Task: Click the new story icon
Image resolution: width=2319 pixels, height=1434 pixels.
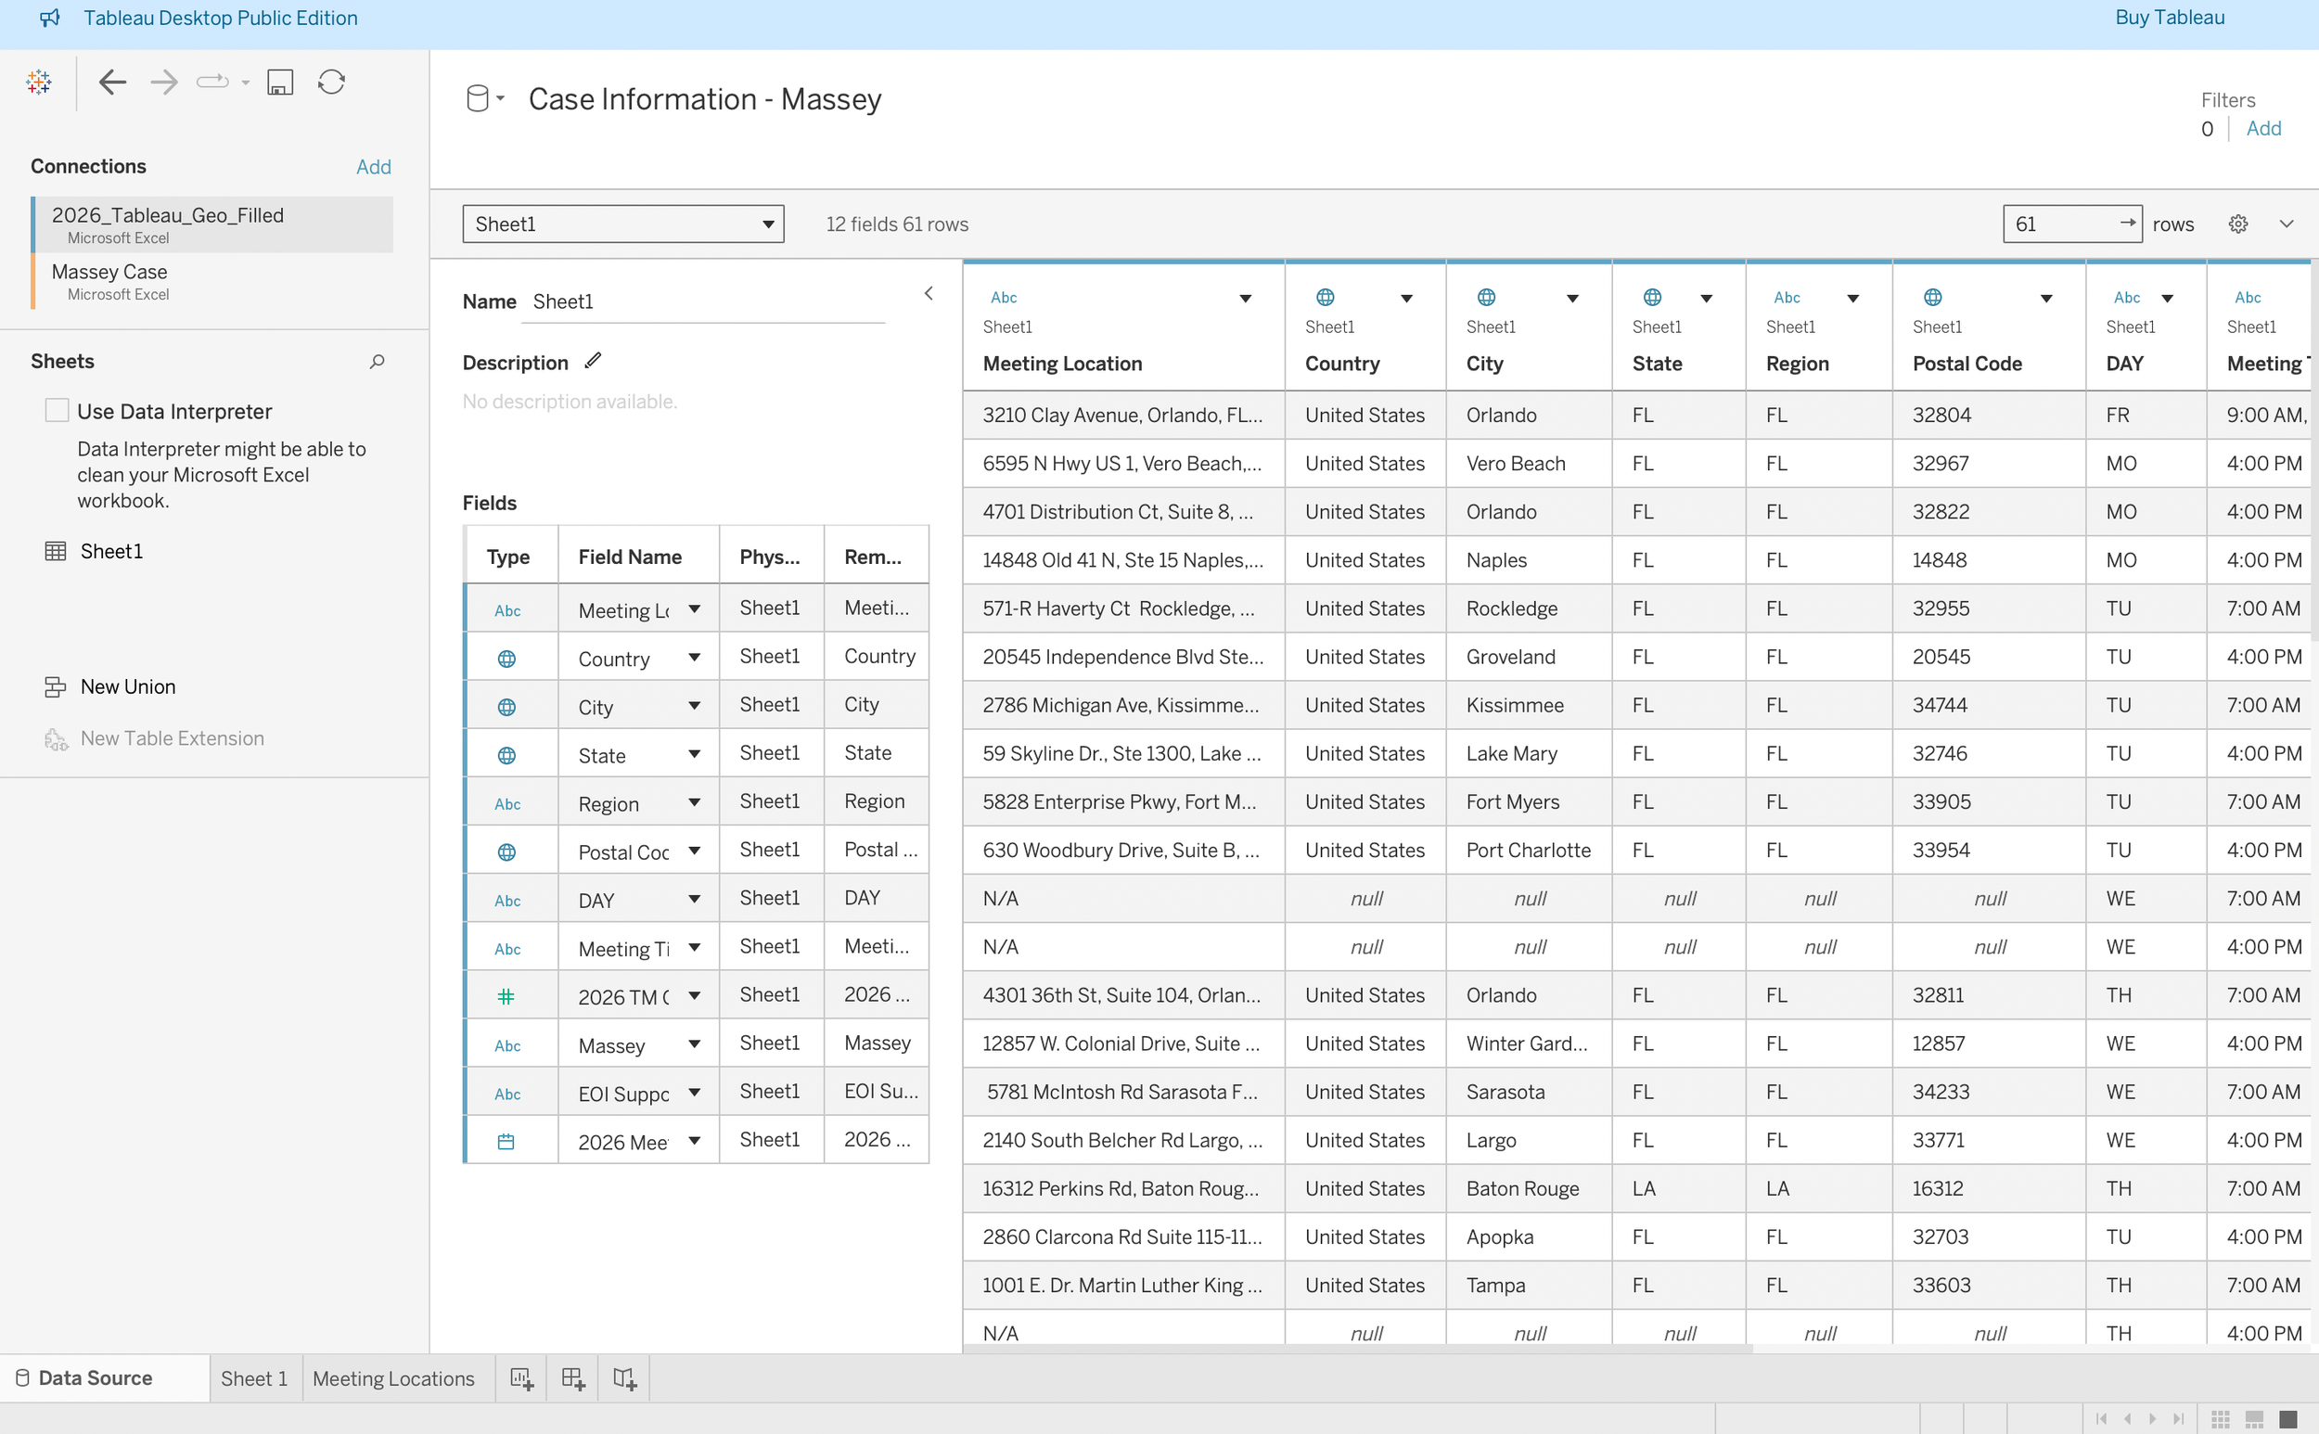Action: pyautogui.click(x=624, y=1379)
